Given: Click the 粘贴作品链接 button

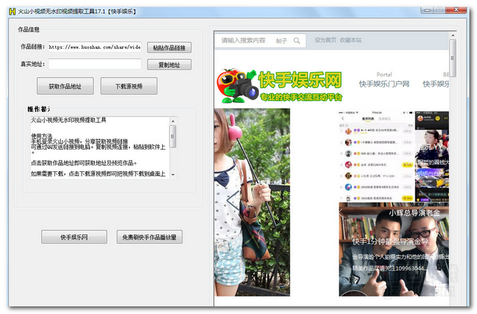Looking at the screenshot, I should click(169, 47).
